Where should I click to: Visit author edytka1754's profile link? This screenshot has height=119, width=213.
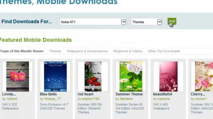tap(88, 99)
